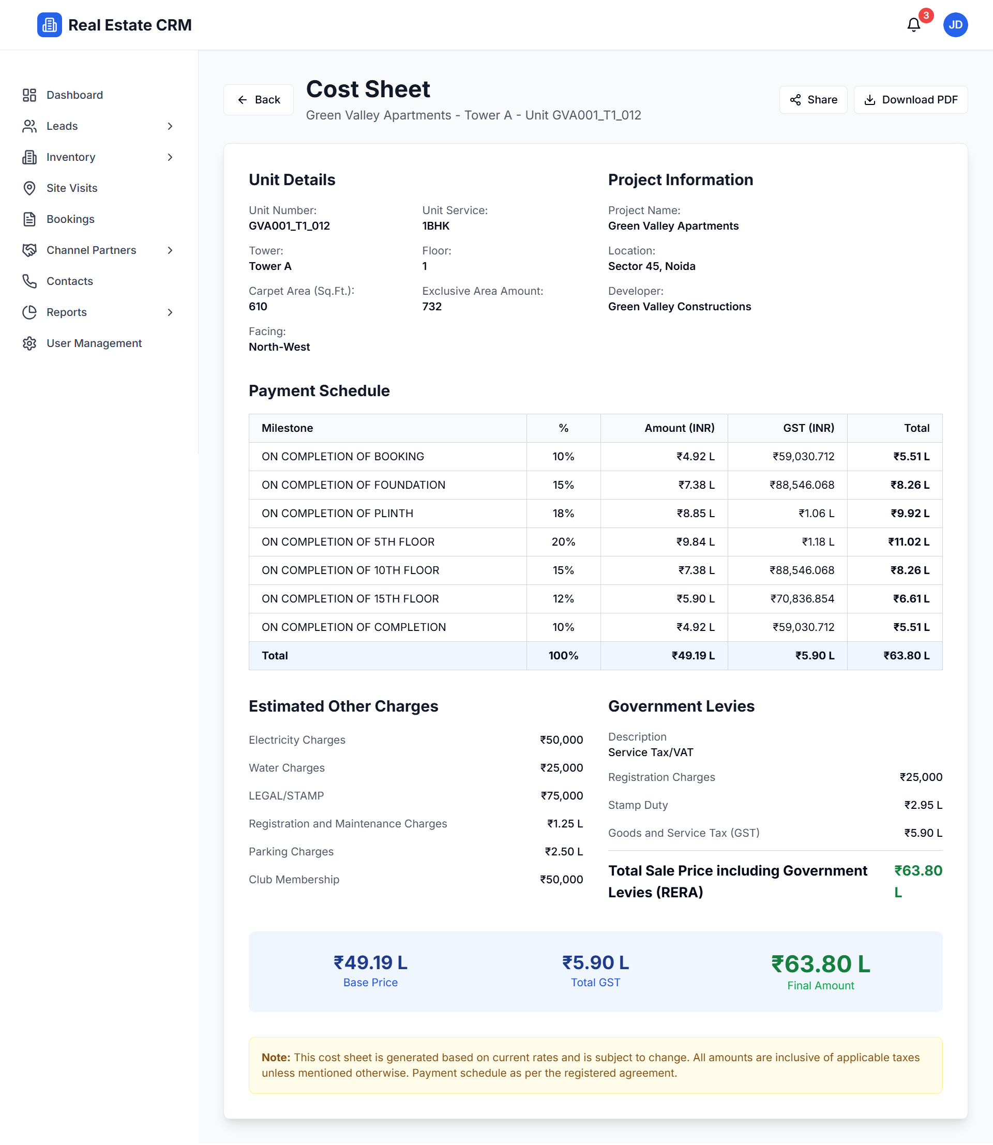
Task: Expand the Leads submenu chevron
Action: point(170,126)
